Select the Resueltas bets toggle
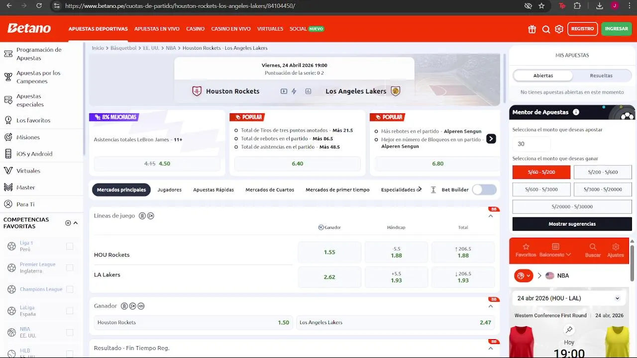This screenshot has width=637, height=358. click(x=601, y=76)
